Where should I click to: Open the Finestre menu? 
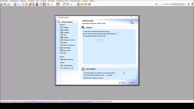point(92,1)
